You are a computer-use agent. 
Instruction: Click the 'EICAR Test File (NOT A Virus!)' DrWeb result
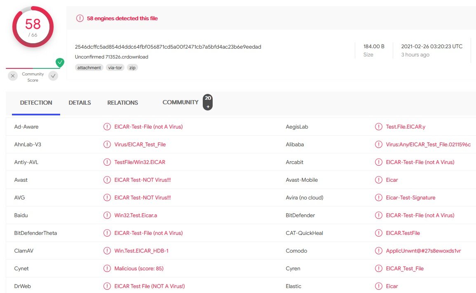click(149, 286)
